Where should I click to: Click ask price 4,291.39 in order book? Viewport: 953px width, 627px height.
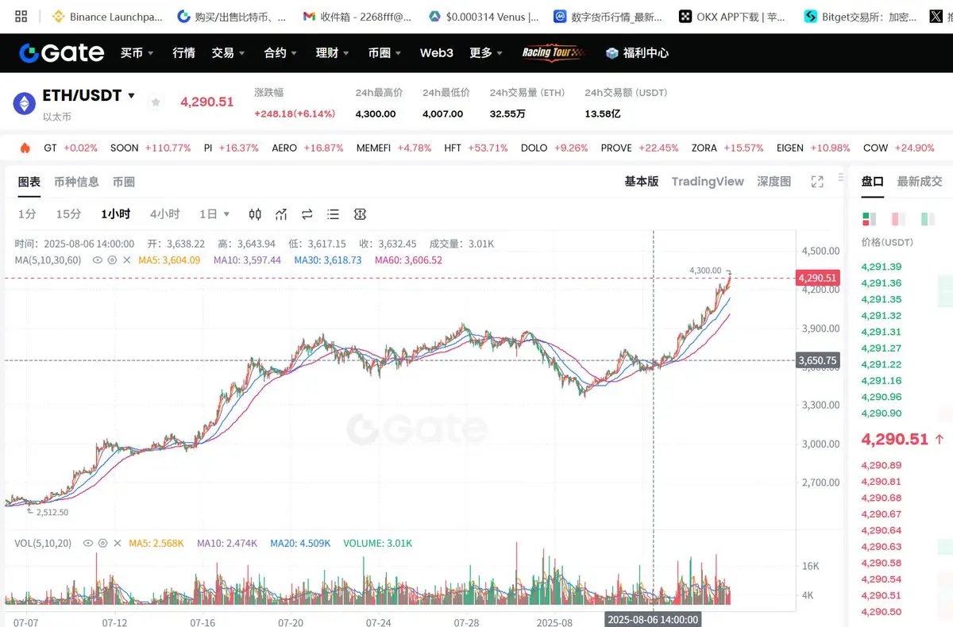(881, 267)
